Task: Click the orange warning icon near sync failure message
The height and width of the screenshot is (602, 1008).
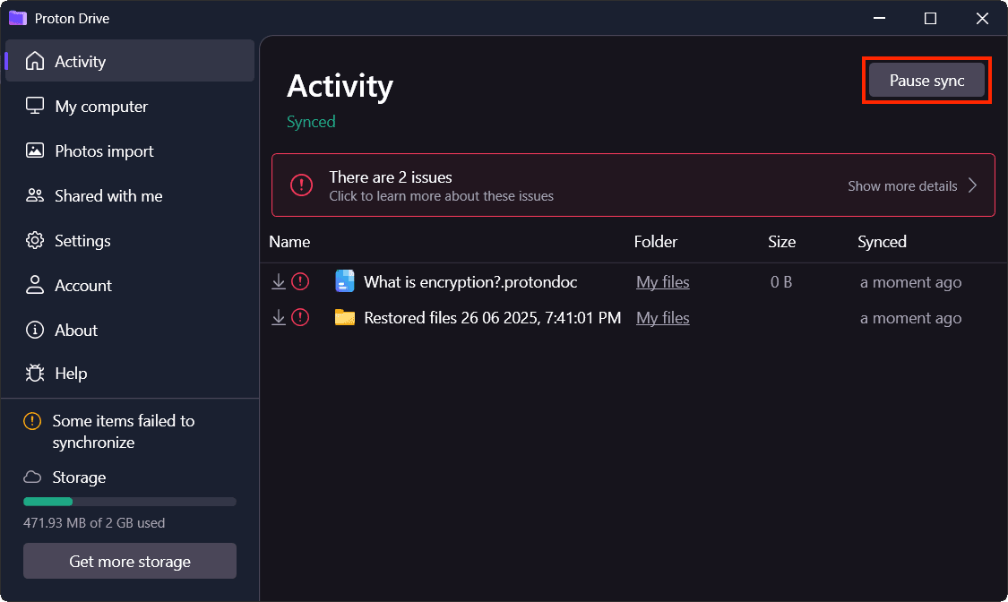Action: [32, 421]
